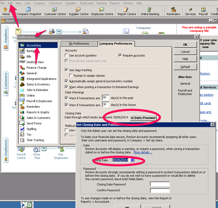Open the Reports menu
Image resolution: width=218 pixels, height=208 pixels.
point(115,3)
